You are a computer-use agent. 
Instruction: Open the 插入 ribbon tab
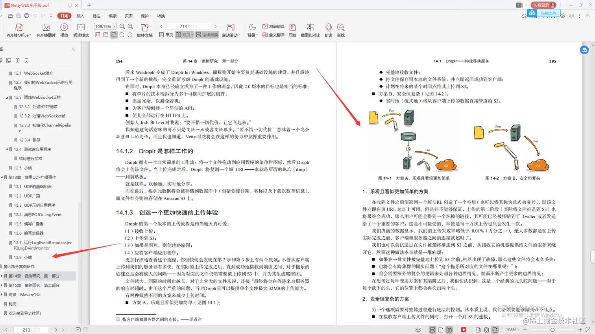(x=80, y=16)
